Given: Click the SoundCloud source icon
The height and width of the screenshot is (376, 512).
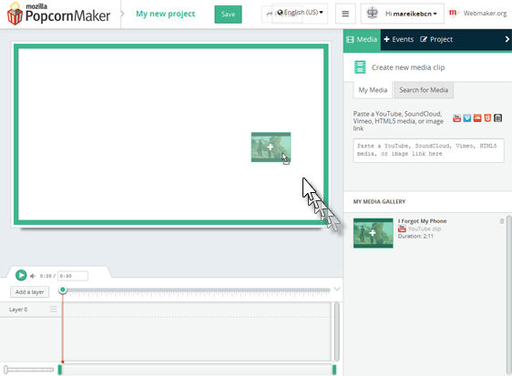Looking at the screenshot, I should [x=477, y=117].
